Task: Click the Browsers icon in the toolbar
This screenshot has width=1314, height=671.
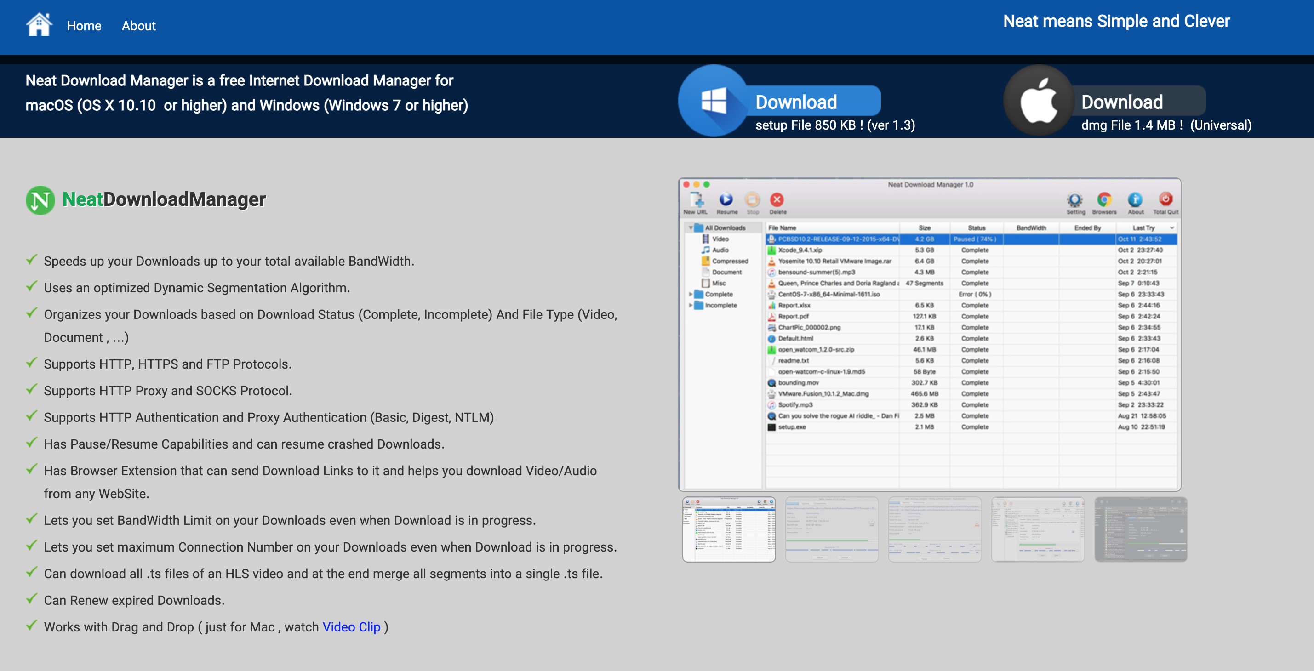Action: click(1105, 200)
